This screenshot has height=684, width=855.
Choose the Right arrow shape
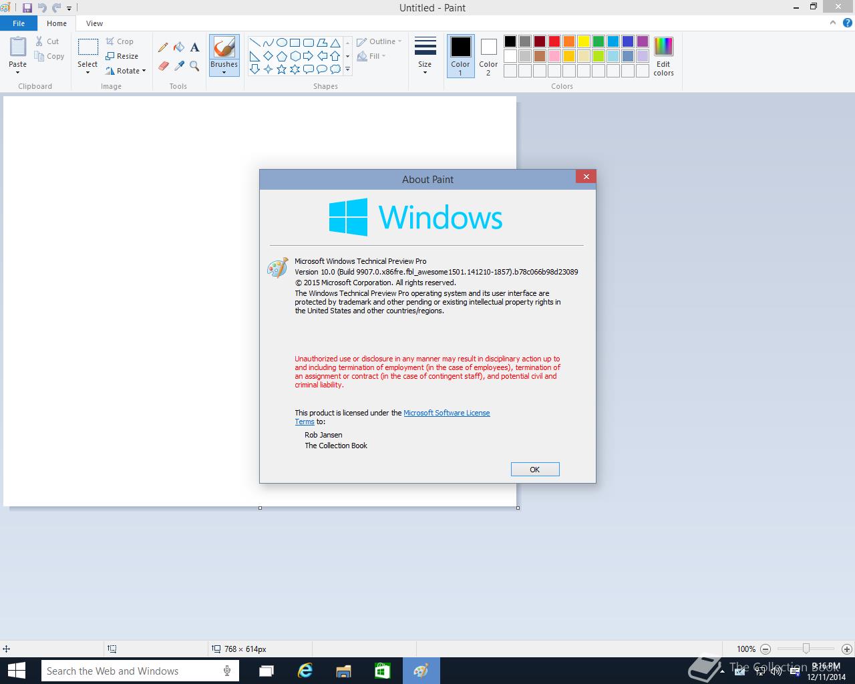click(308, 55)
